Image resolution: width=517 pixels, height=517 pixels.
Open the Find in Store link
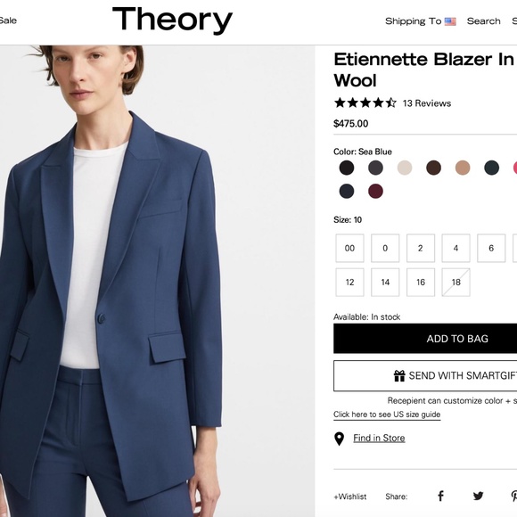(x=379, y=438)
